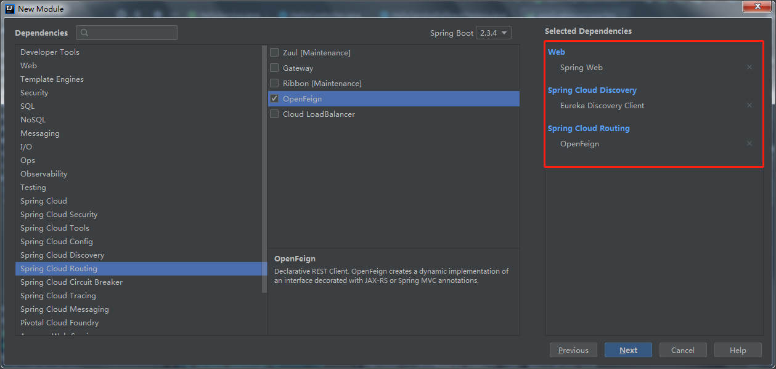This screenshot has width=776, height=369.
Task: Open Spring Cloud Security category
Action: [141, 215]
